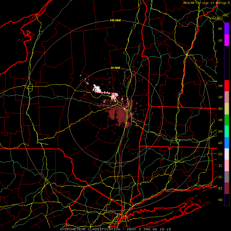
Task: Click the GR legend label
Action: coord(220,97)
